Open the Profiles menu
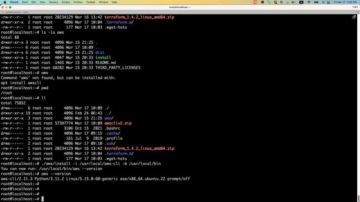This screenshot has width=360, height=202. [78, 2]
